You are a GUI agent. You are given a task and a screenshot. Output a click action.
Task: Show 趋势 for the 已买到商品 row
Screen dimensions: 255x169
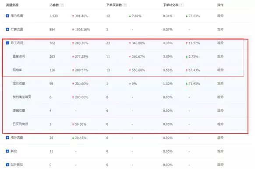coord(220,124)
